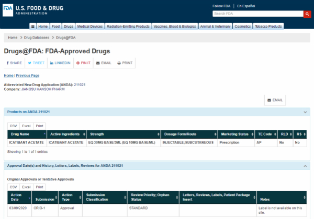Sort products table by Drug Name

(26, 135)
